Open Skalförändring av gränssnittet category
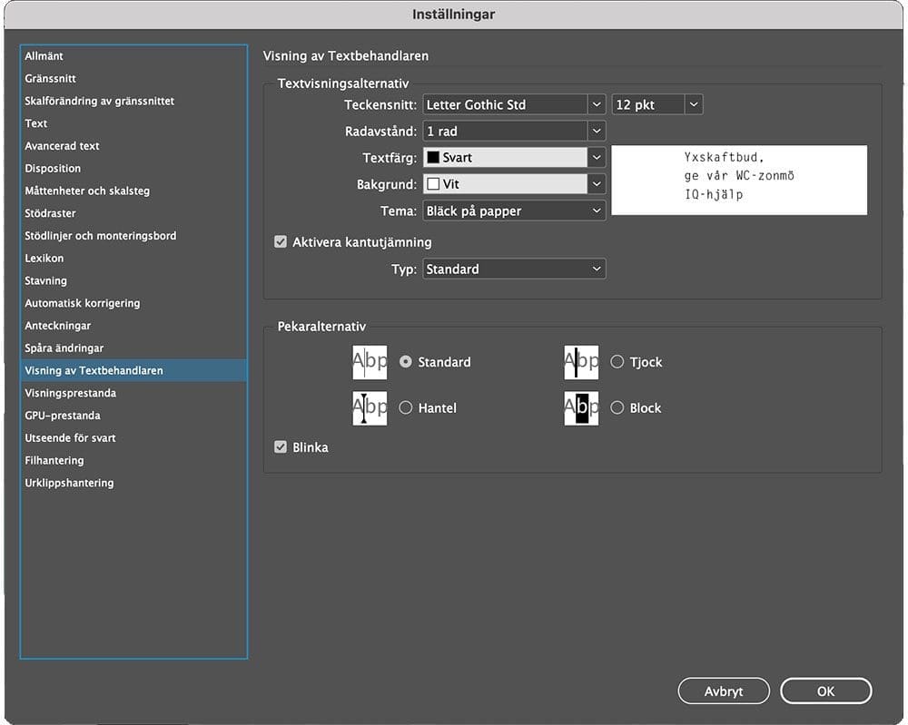Viewport: 908px width, 725px height. (x=133, y=102)
